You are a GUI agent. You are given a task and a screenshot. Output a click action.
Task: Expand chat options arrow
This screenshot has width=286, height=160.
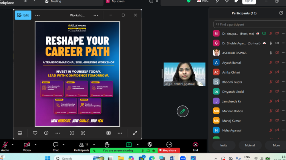click(63, 145)
